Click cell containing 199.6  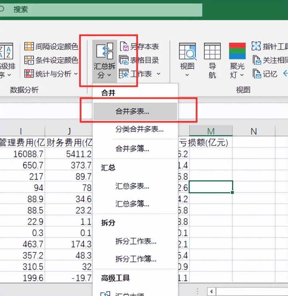(x=22, y=278)
